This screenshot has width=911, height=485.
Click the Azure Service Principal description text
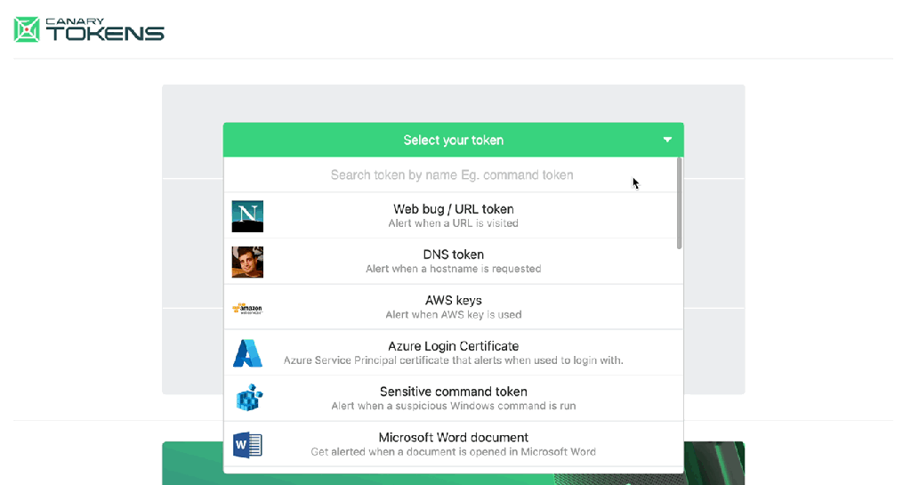tap(453, 360)
